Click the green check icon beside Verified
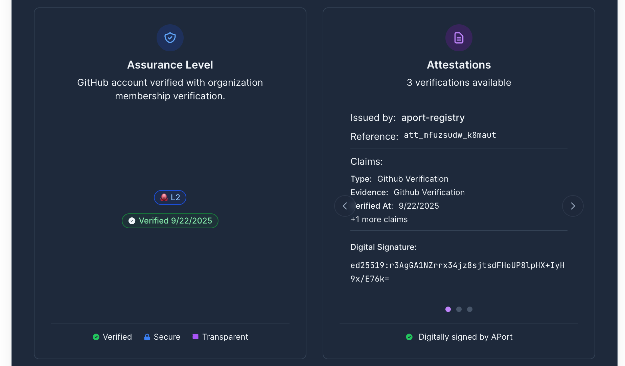Viewport: 625px width, 366px height. click(96, 337)
